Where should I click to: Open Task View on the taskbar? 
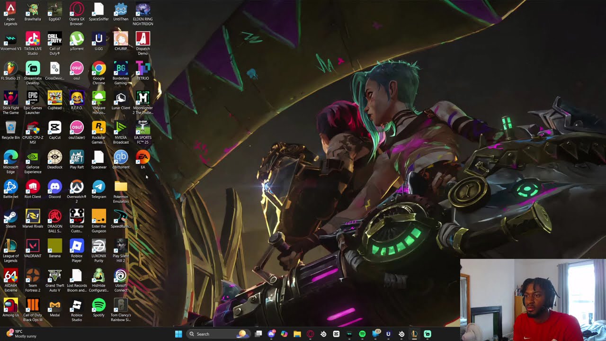click(258, 334)
